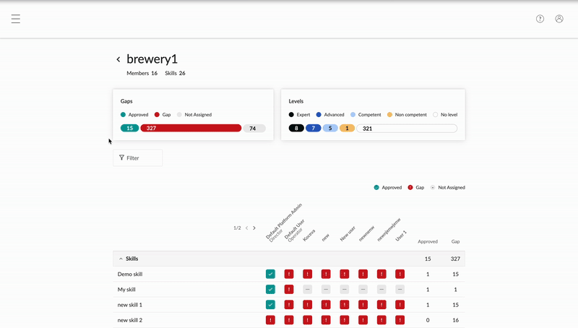Click approved checkmark for Demo skill
The image size is (578, 328).
pos(270,275)
